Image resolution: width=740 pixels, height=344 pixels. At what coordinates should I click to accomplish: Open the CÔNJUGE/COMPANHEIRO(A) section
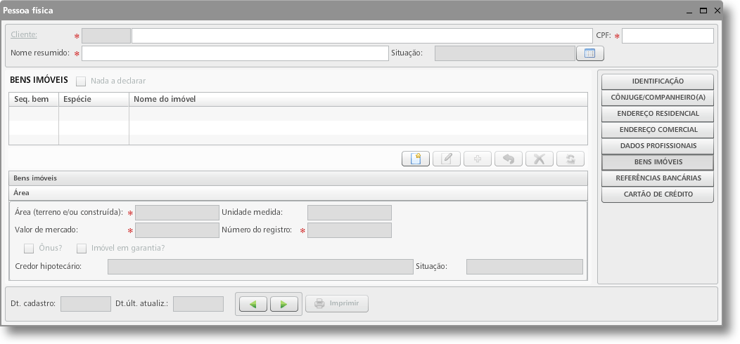tap(658, 98)
